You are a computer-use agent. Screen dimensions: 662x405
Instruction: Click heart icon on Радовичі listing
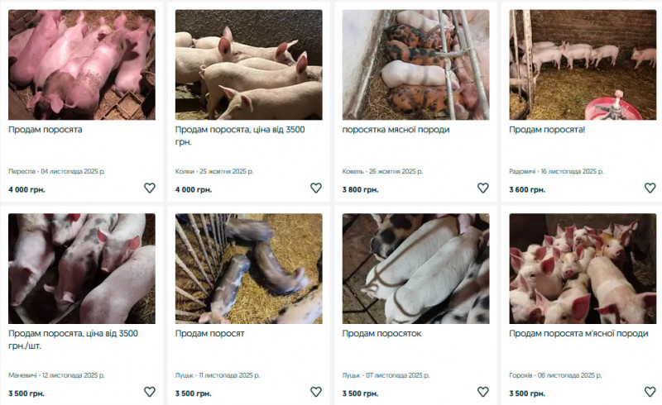tap(650, 188)
